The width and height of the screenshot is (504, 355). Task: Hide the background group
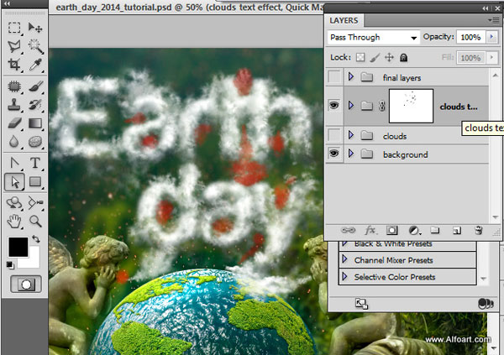click(334, 154)
